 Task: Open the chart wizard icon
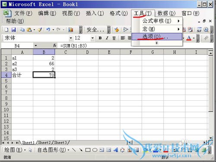pos(70,30)
